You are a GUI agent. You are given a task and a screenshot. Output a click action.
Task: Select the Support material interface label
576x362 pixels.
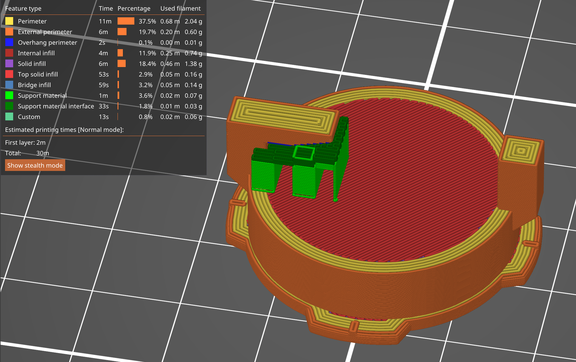(56, 106)
